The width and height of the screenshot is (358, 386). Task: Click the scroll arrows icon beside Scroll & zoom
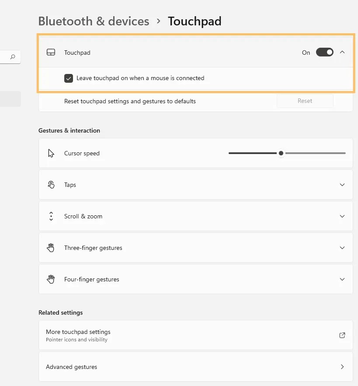tap(51, 216)
